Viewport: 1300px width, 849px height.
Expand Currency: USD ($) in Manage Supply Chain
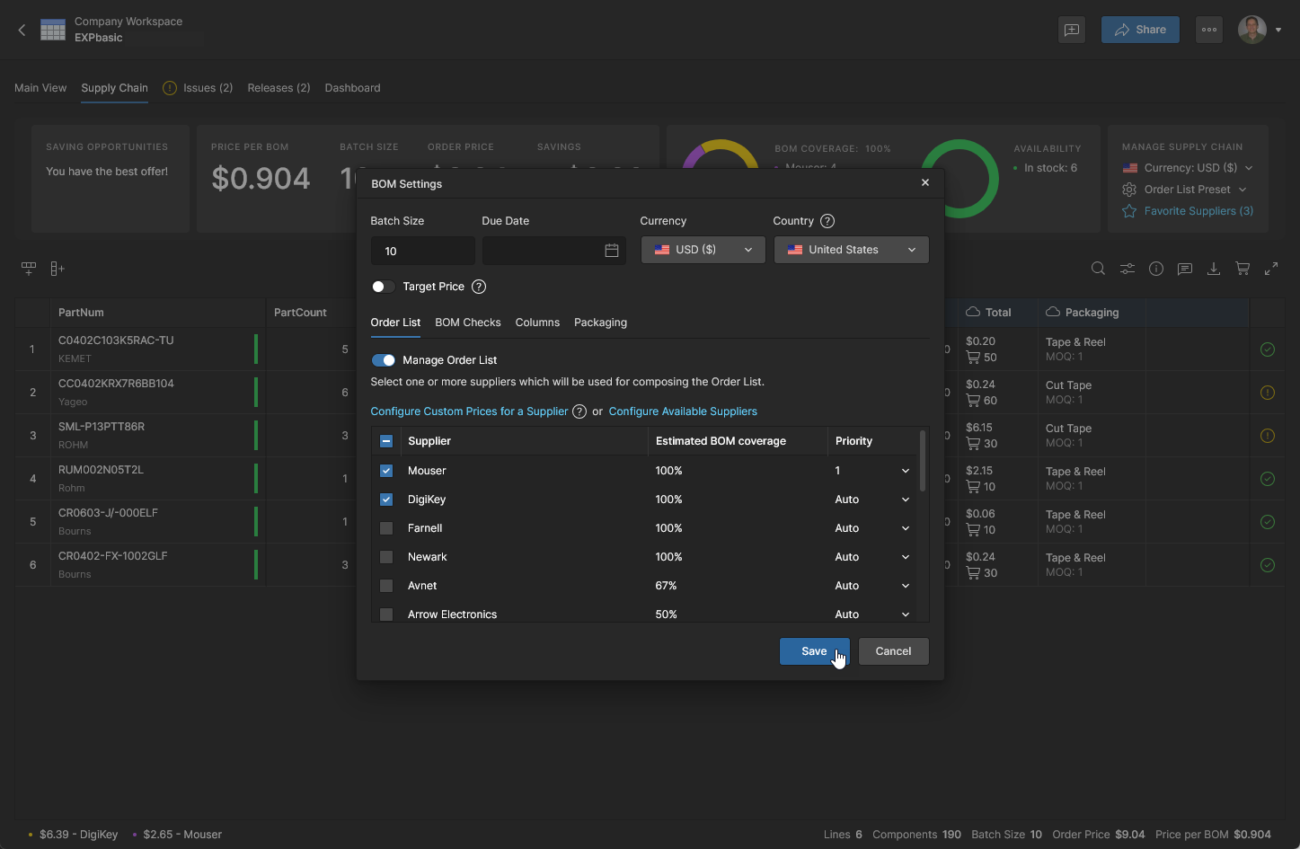[x=1188, y=168]
